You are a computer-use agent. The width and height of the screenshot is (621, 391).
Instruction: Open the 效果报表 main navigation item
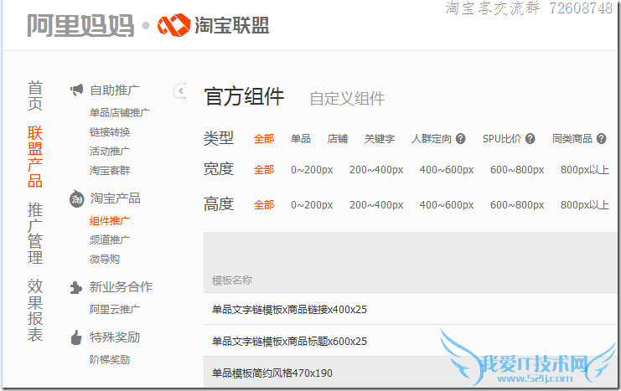35,311
